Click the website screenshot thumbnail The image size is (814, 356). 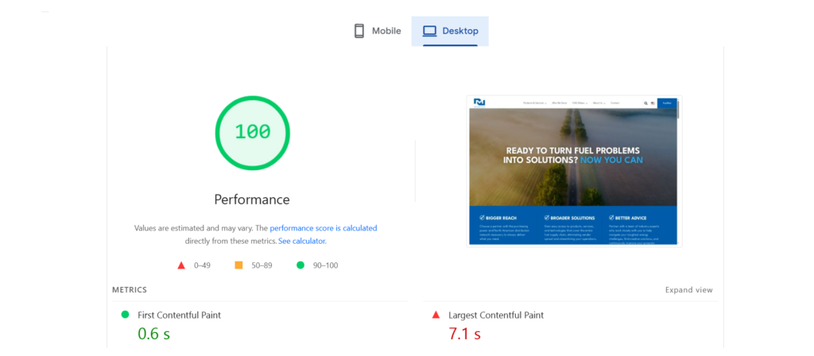coord(573,171)
